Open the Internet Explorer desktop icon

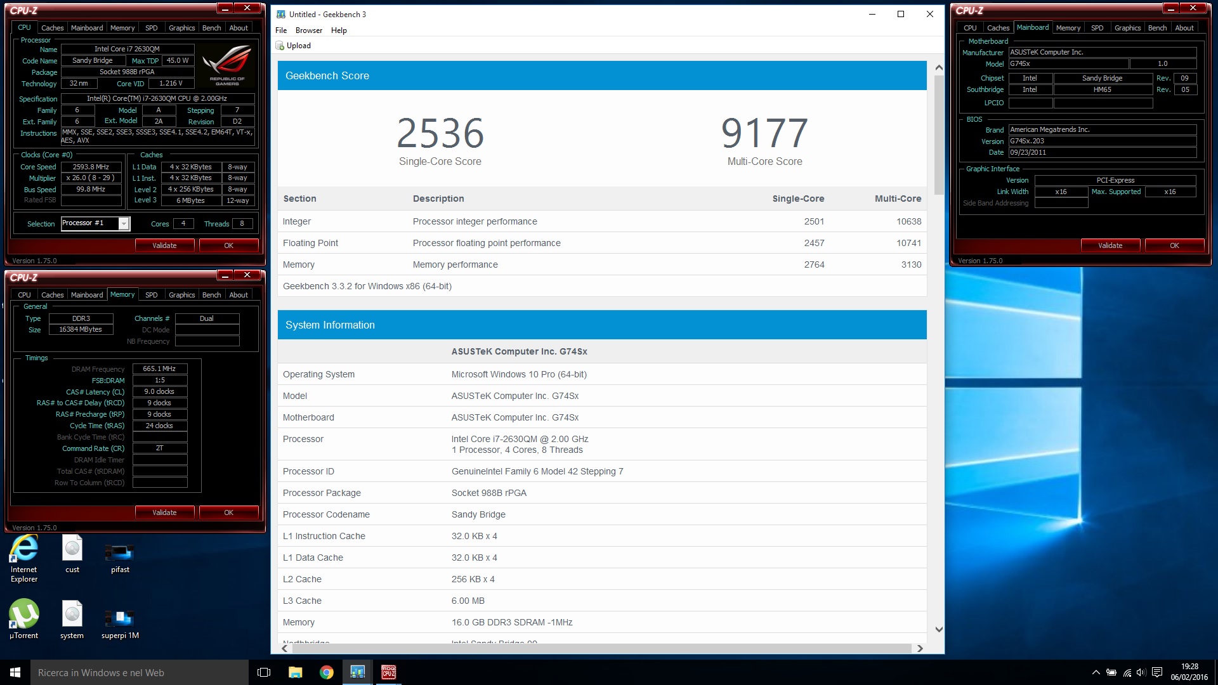click(x=24, y=558)
